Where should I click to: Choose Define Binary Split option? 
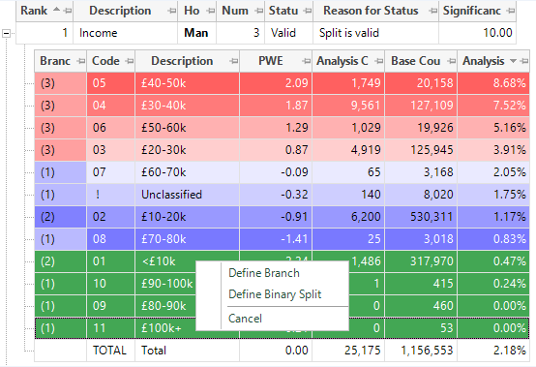[x=275, y=294]
